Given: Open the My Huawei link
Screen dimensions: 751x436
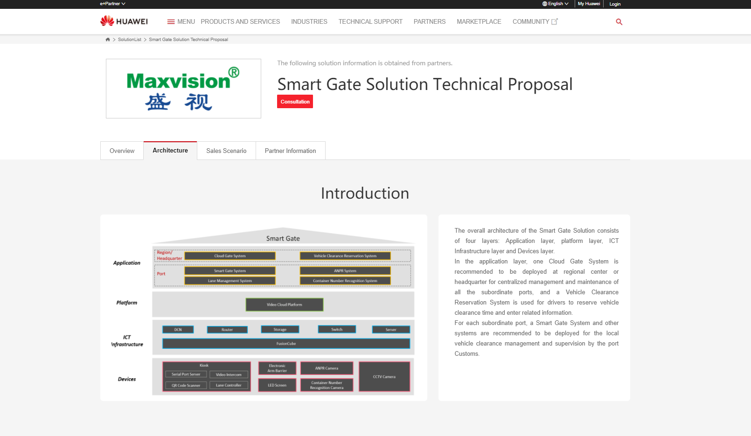Looking at the screenshot, I should pos(589,4).
